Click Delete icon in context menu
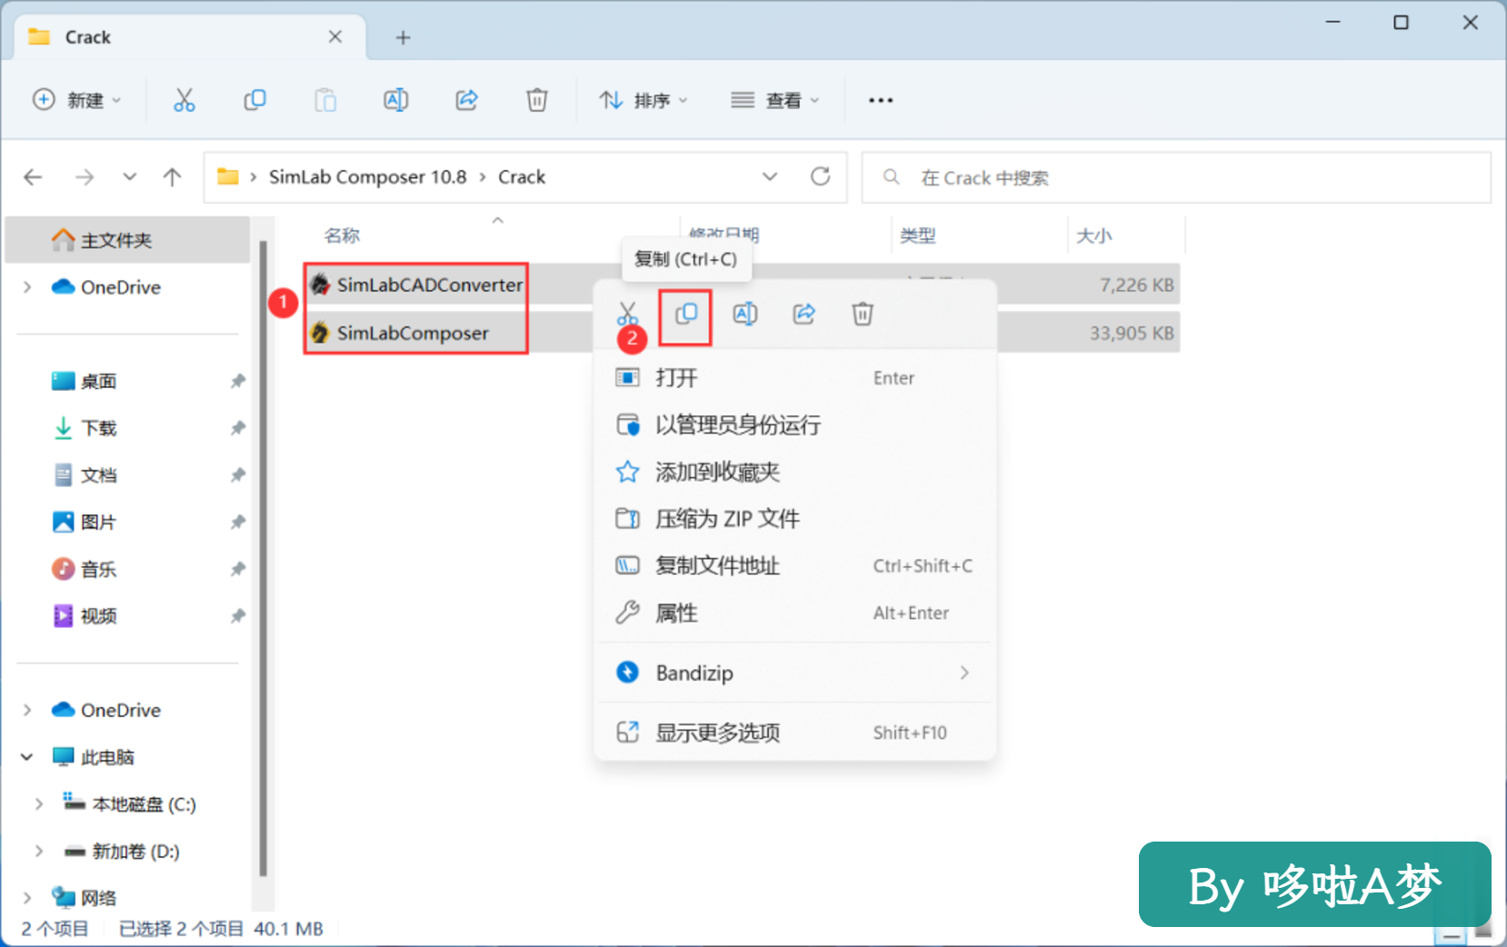 pos(863,314)
